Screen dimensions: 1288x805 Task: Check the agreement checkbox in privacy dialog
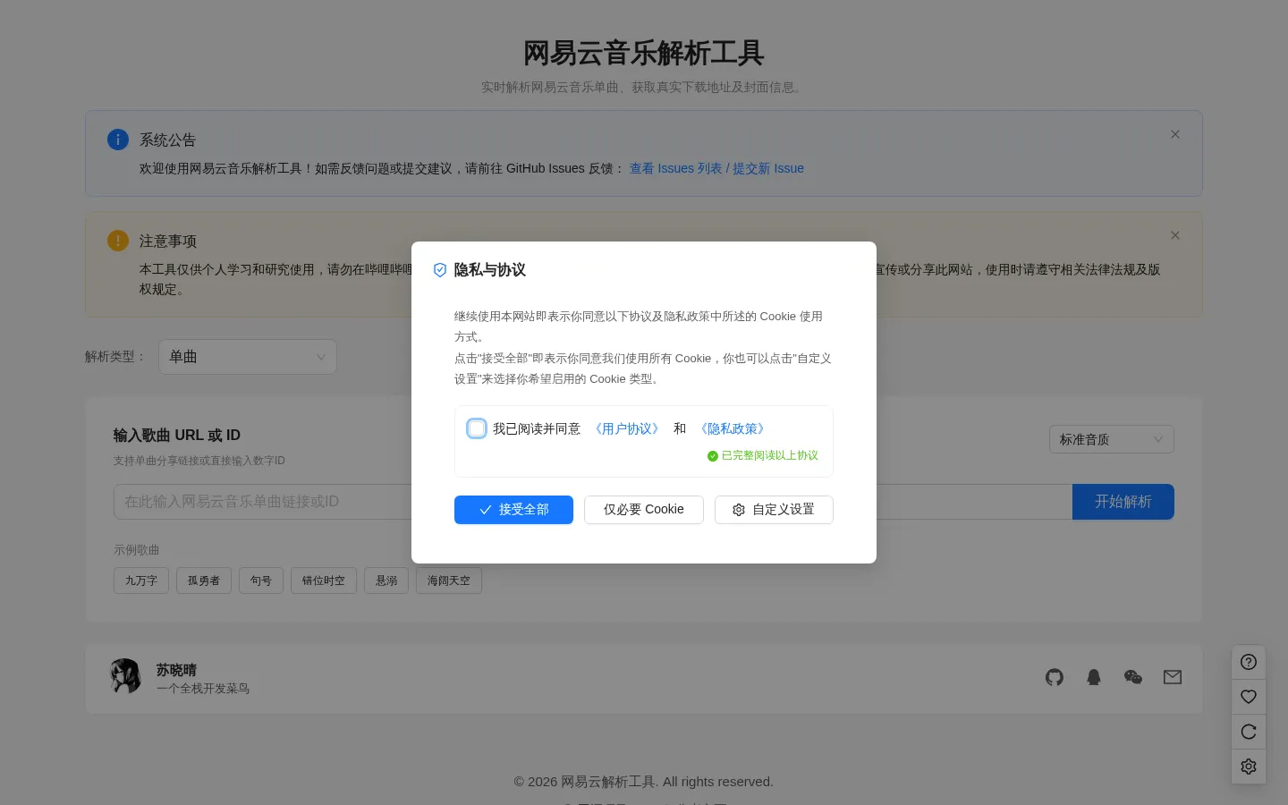click(477, 428)
